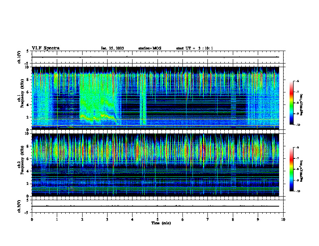Click the "VLF Spectra" title text
Image resolution: width=319 pixels, height=246 pixels.
[x=46, y=48]
